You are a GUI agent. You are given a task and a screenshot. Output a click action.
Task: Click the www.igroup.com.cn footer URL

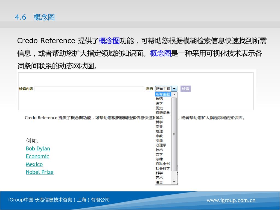click(x=231, y=200)
